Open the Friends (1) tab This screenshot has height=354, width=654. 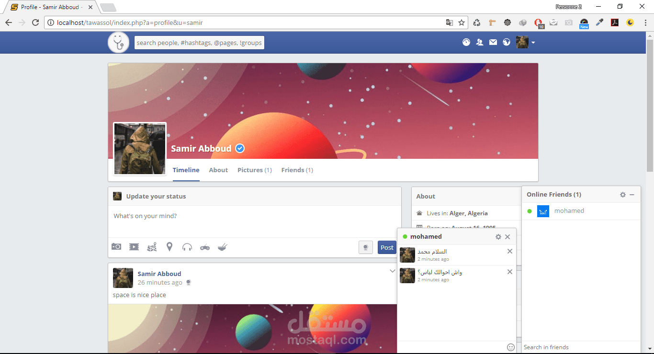pyautogui.click(x=297, y=170)
